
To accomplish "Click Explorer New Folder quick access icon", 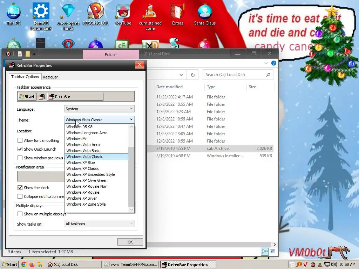I will 28,54.
